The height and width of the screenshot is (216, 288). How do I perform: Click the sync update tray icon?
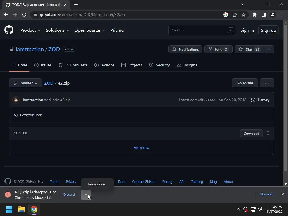tap(246, 209)
